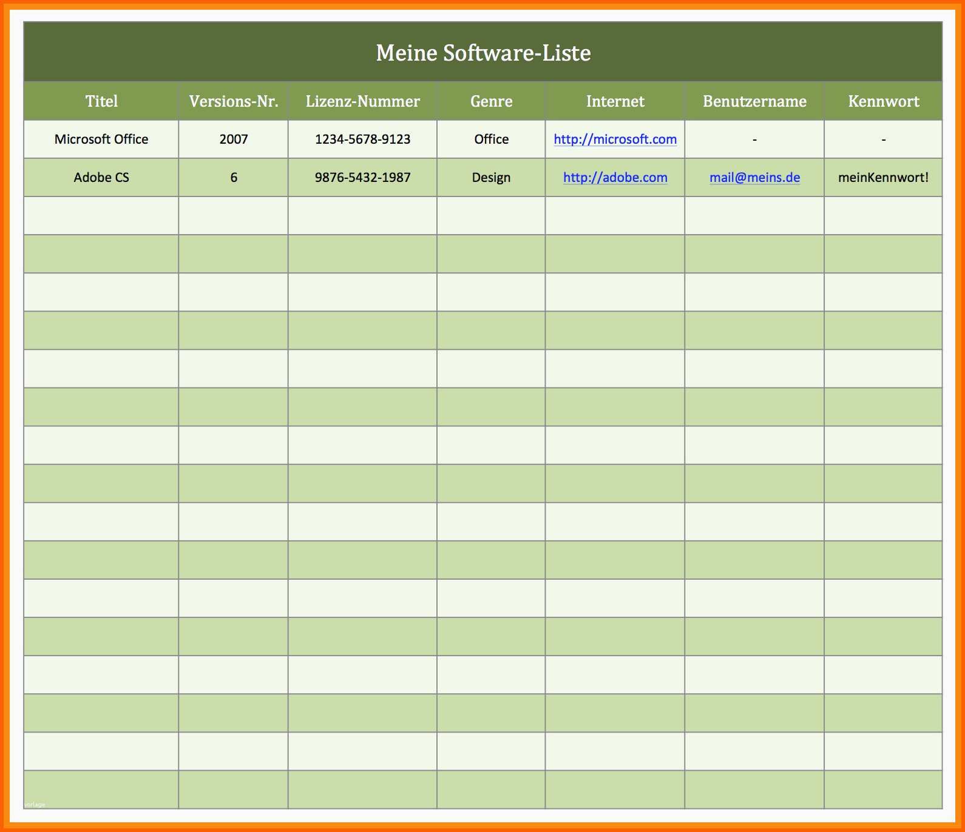965x832 pixels.
Task: Click the Design genre cell
Action: [x=491, y=178]
